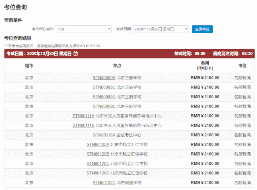The height and width of the screenshot is (190, 257).
Task: Open STN80132C 北京爱迪学校 link
Action: point(104,183)
